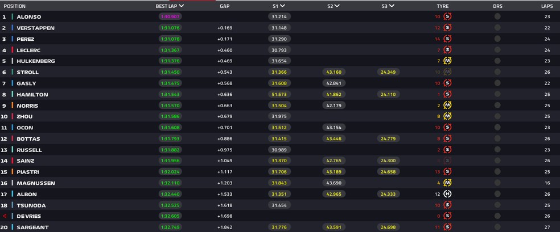Click Albon's tyre age number 12
Image resolution: width=560 pixels, height=232 pixels.
click(439, 195)
